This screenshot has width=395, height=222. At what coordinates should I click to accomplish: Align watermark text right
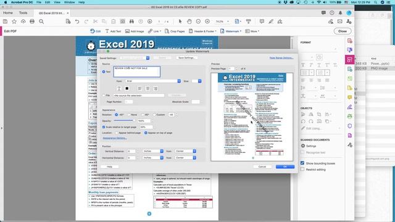pos(156,88)
